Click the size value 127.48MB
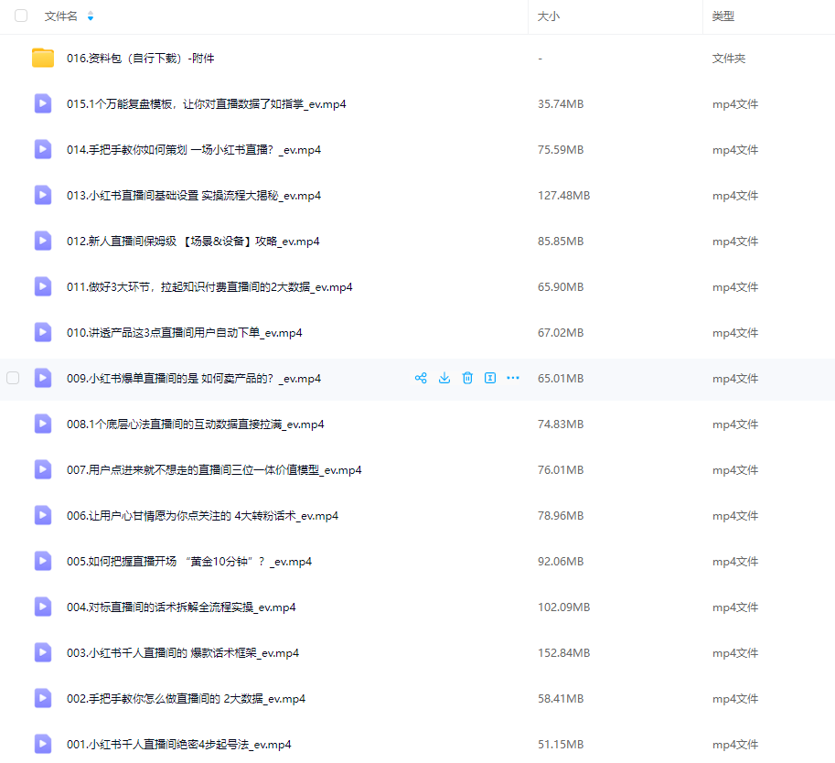The height and width of the screenshot is (763, 835). 564,196
